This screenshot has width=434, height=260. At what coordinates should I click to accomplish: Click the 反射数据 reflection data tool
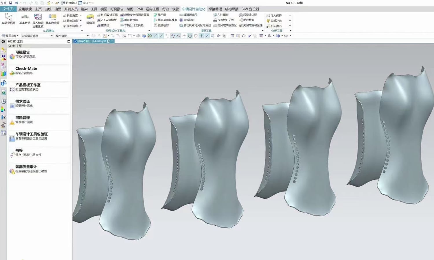click(x=247, y=20)
